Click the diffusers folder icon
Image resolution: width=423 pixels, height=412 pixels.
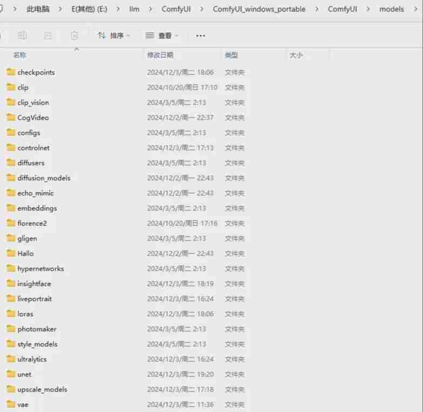point(11,162)
